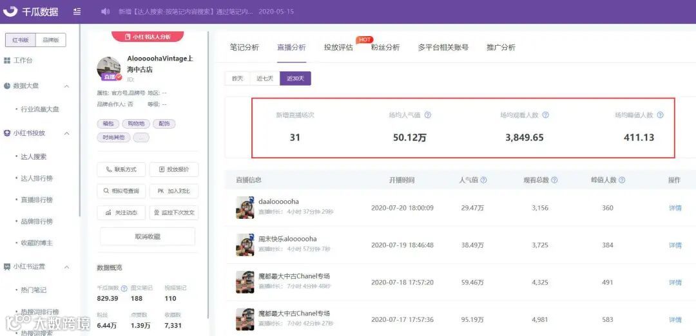This screenshot has width=696, height=336.
Task: Click the help icon next to 场均人气值
Action: 428,115
